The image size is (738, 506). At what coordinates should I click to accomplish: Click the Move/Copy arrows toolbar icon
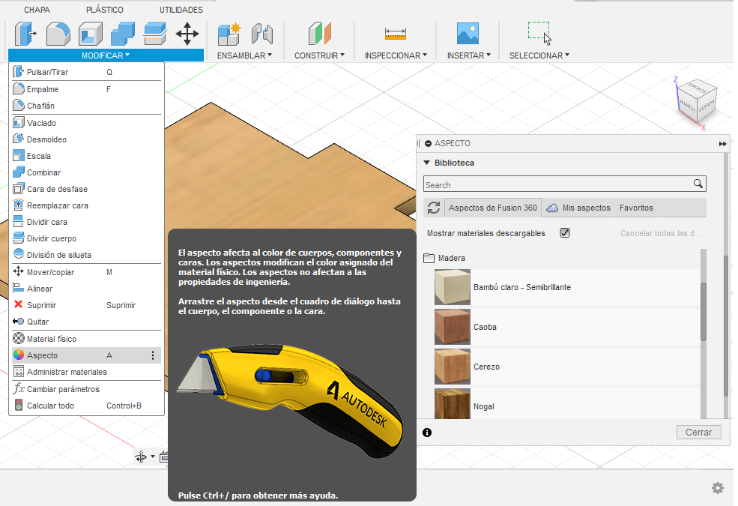187,33
